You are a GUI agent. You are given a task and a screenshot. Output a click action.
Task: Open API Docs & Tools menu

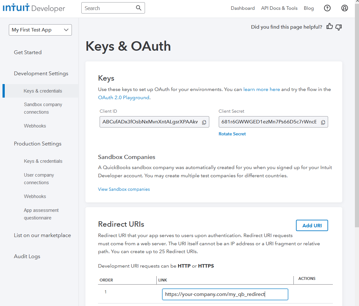click(x=279, y=8)
